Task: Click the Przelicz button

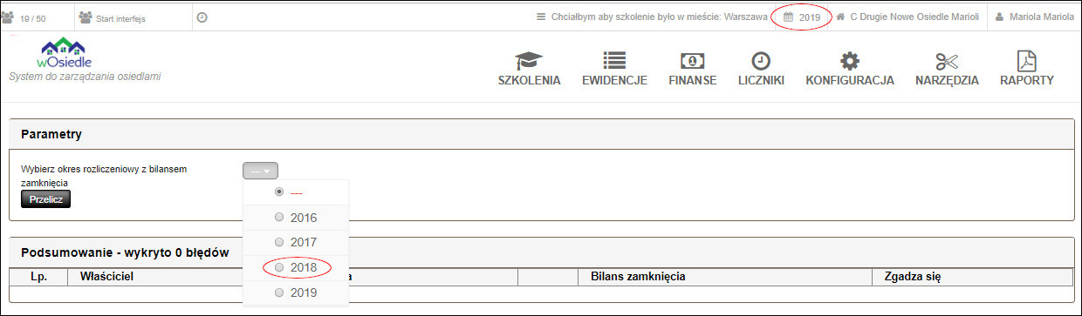Action: click(x=45, y=198)
